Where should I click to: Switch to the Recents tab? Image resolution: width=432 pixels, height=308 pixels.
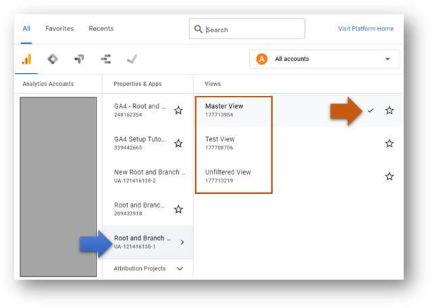coord(101,28)
